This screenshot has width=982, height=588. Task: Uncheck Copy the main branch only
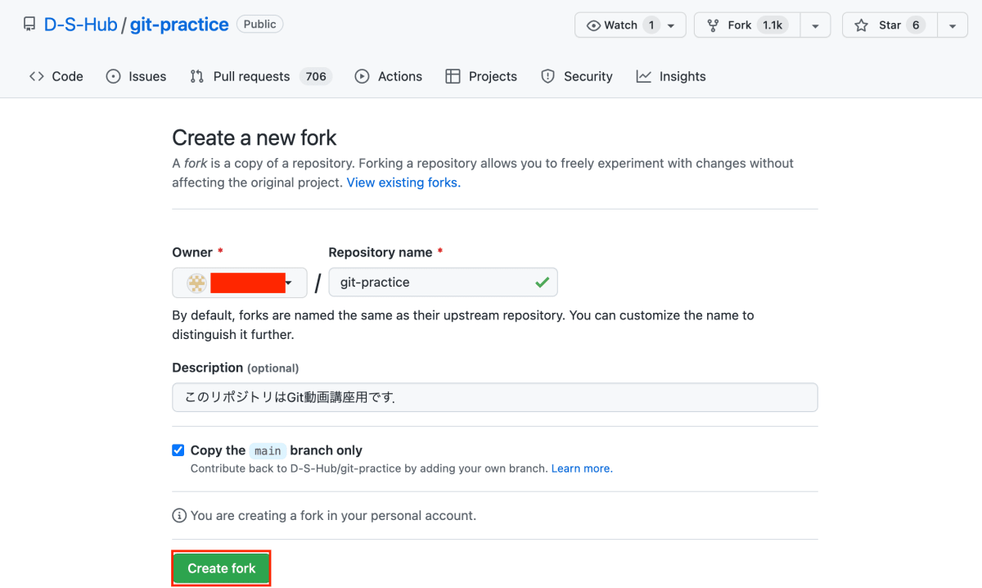pyautogui.click(x=178, y=450)
